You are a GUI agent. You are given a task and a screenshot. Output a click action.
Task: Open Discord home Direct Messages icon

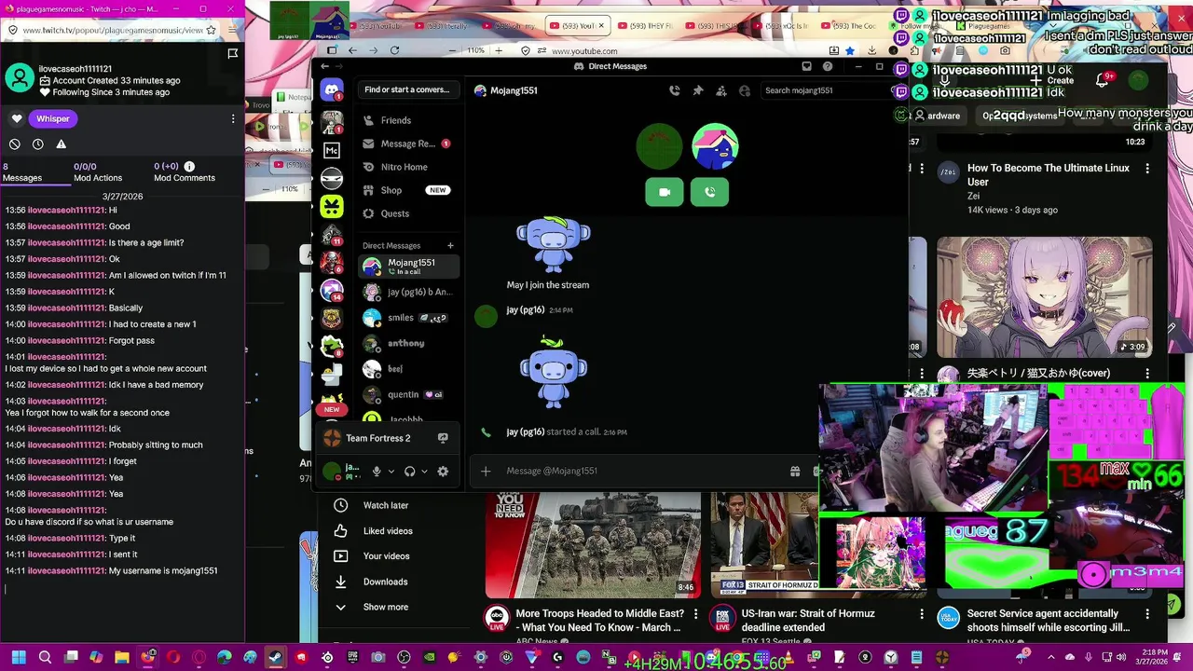(x=331, y=90)
